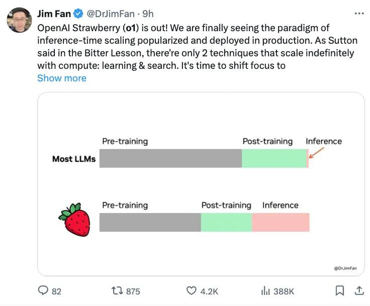The height and width of the screenshot is (306, 370).
Task: Open view analytics bar chart icon
Action: pos(266,291)
